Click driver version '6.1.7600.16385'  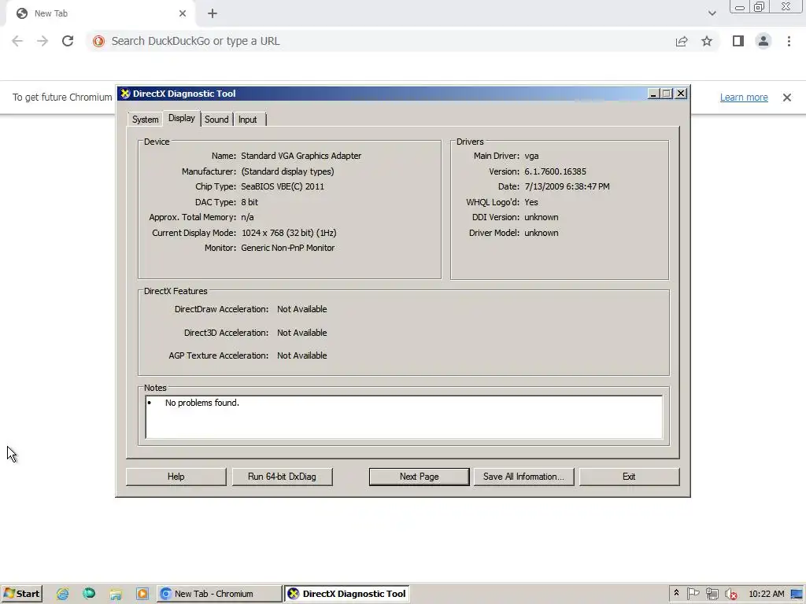pyautogui.click(x=555, y=171)
